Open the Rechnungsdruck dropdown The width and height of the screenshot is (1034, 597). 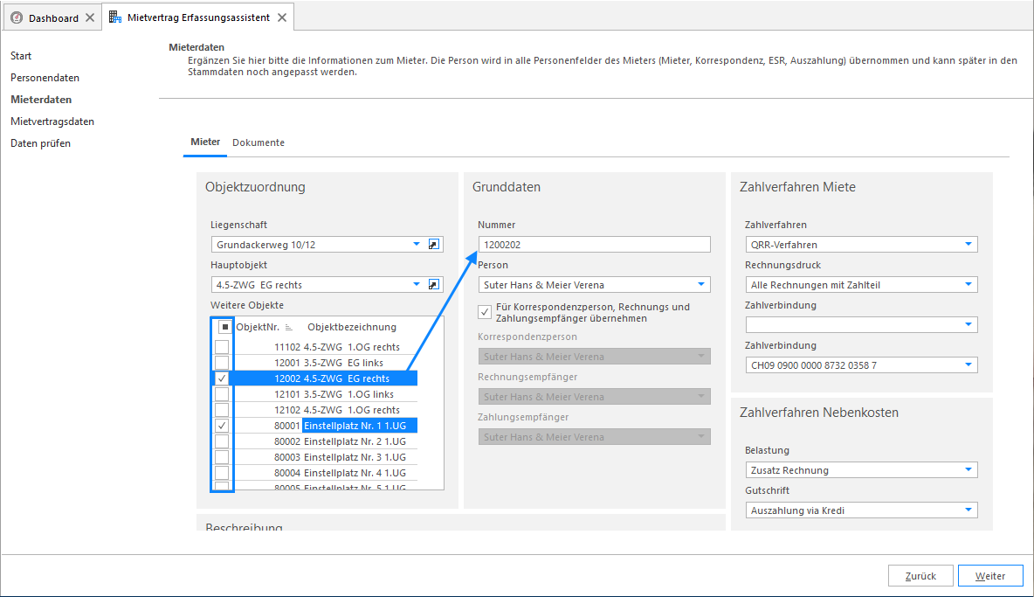pyautogui.click(x=968, y=285)
